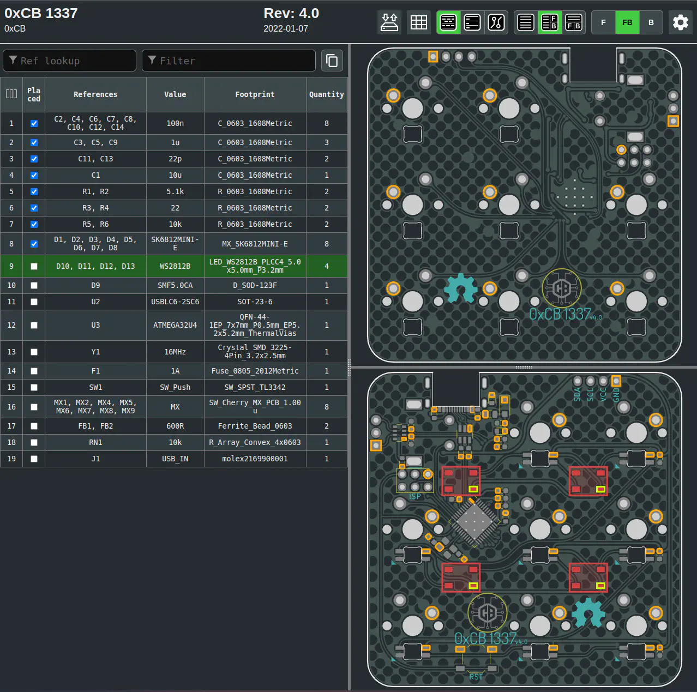Switch to grouped BOM mode
This screenshot has width=697, height=692.
click(448, 22)
